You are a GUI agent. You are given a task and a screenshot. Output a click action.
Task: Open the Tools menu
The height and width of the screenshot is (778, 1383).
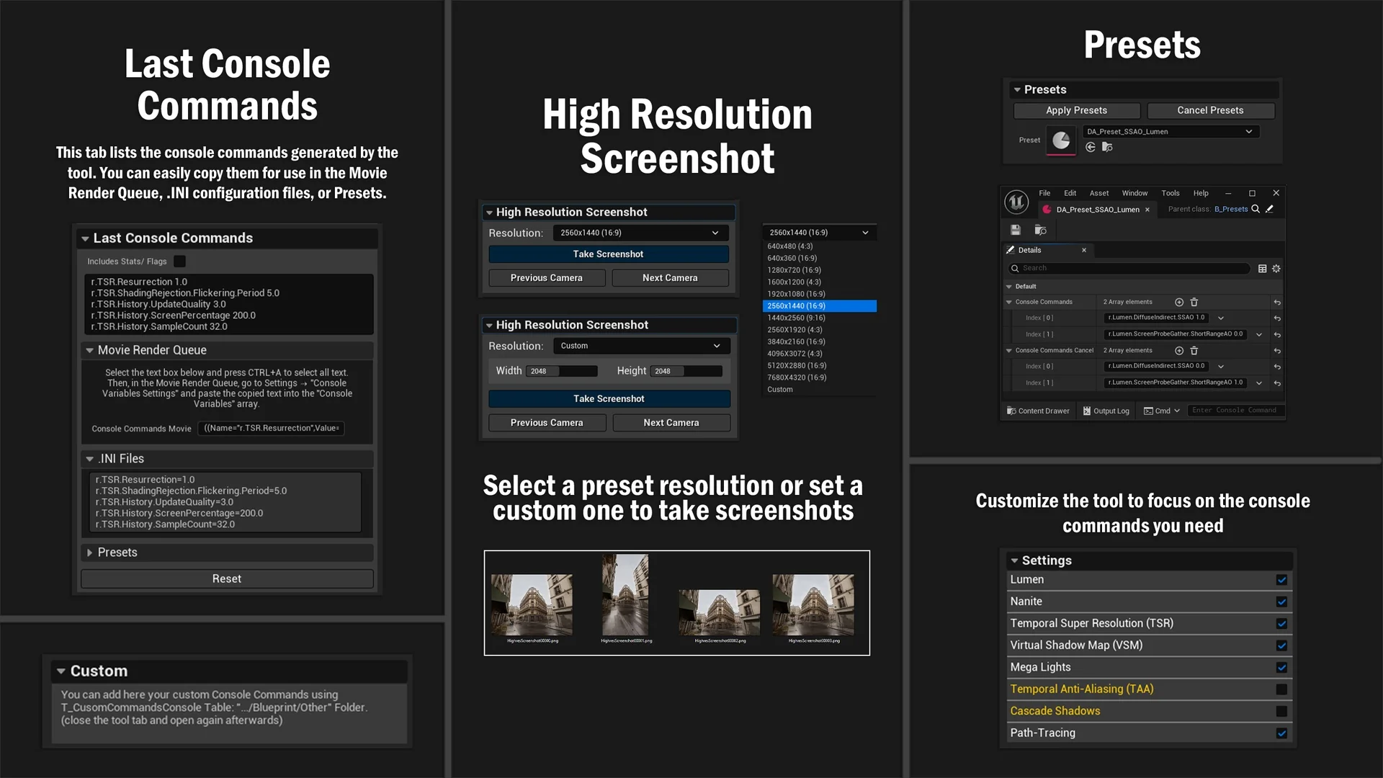[1170, 193]
